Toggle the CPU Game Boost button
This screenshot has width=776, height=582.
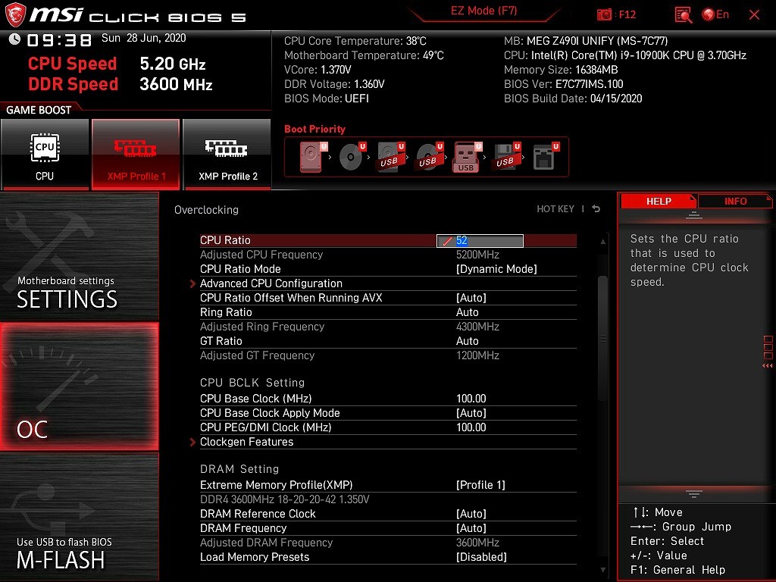click(45, 154)
